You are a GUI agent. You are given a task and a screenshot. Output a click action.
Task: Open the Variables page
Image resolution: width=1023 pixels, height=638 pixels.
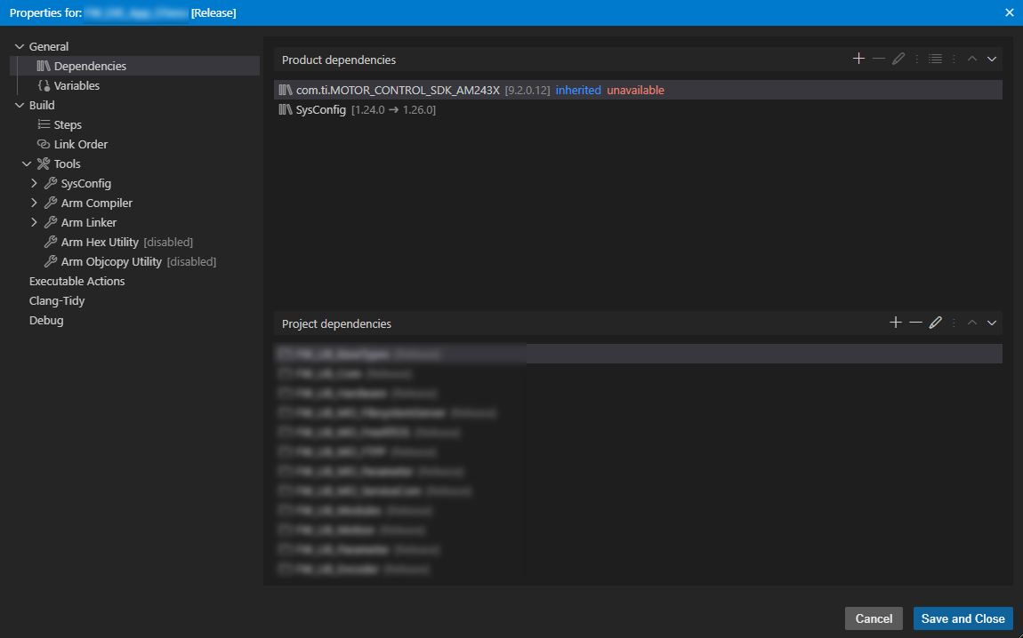(77, 85)
